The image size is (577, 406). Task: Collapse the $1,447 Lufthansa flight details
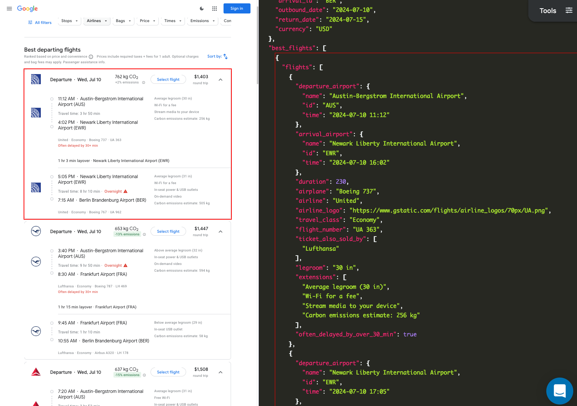[221, 232]
